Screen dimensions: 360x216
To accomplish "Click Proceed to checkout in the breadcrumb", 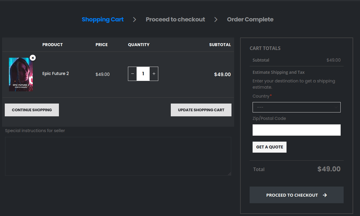I will 175,19.
